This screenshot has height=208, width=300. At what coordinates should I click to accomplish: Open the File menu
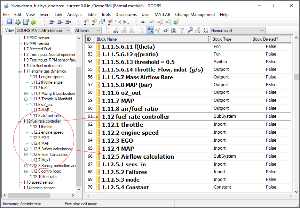[x=6, y=15]
